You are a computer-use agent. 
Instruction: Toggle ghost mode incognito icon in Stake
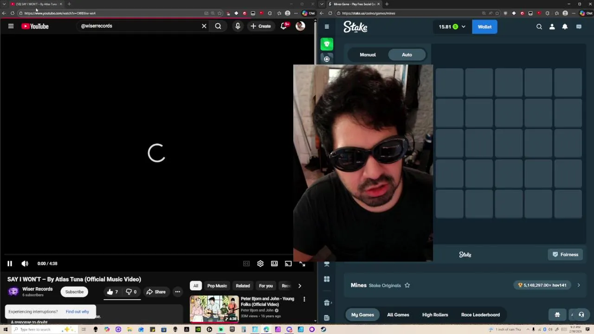click(x=557, y=315)
